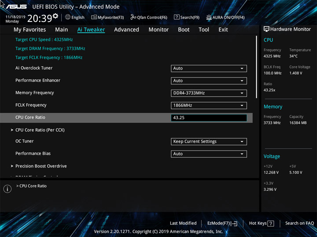This screenshot has width=317, height=237.
Task: Click the EzMode exit arrow icon
Action: (x=234, y=223)
